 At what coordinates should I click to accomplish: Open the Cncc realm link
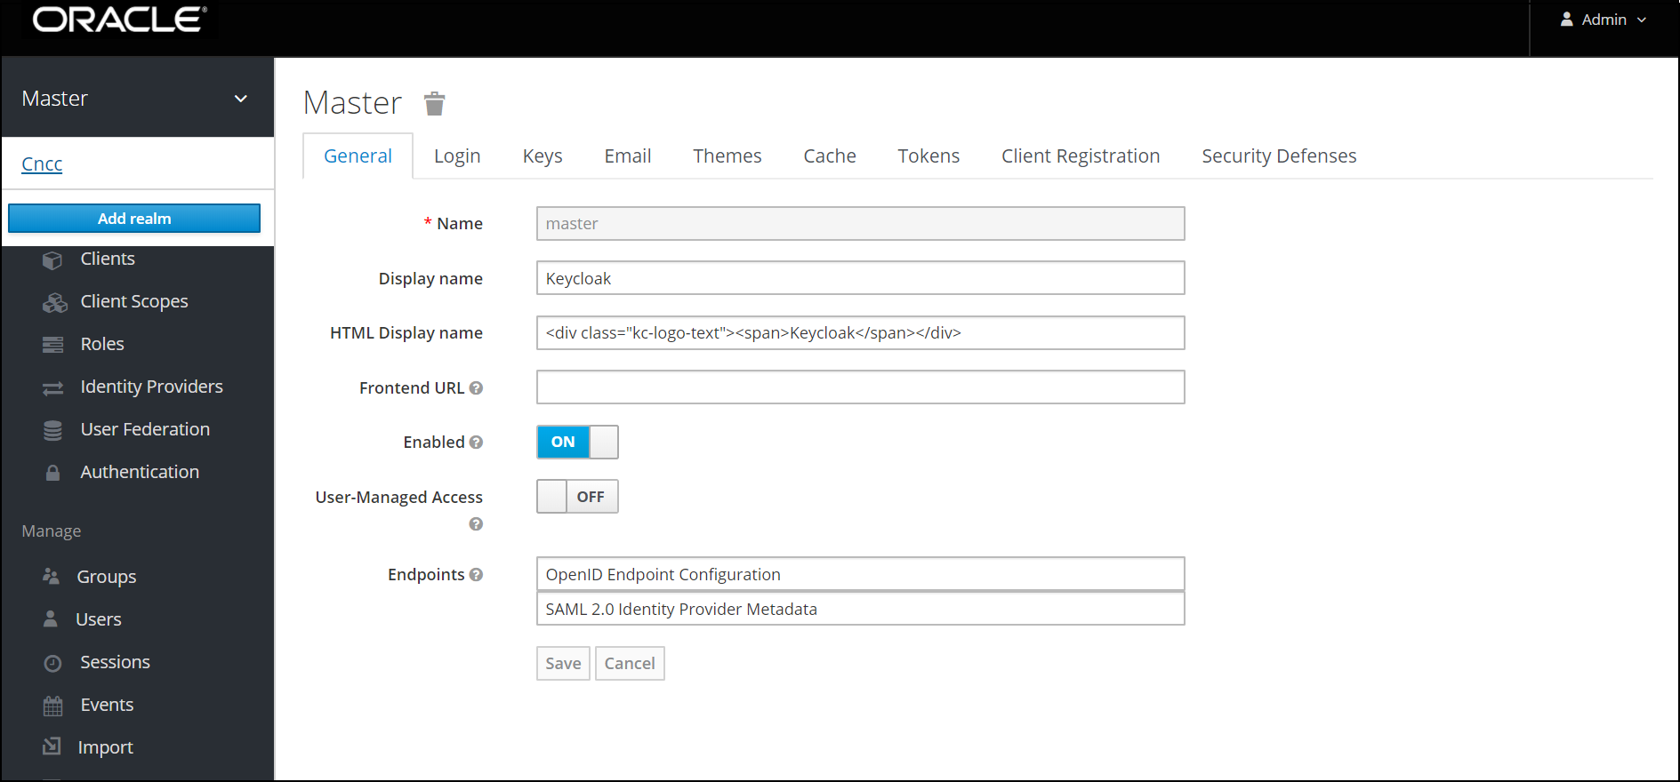point(42,164)
